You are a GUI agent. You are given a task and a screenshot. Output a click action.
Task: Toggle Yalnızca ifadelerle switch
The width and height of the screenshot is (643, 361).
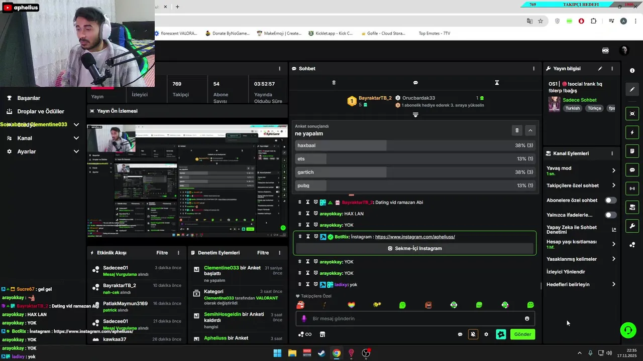click(610, 215)
